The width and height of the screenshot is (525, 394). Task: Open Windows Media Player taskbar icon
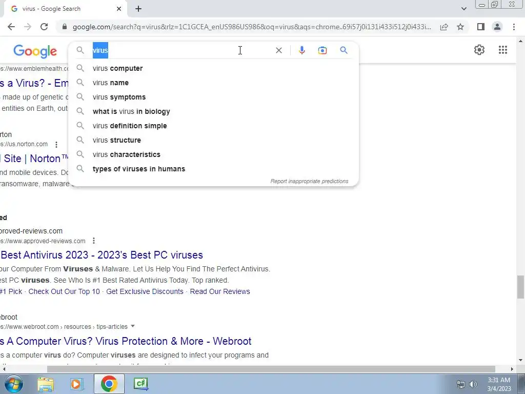77,384
